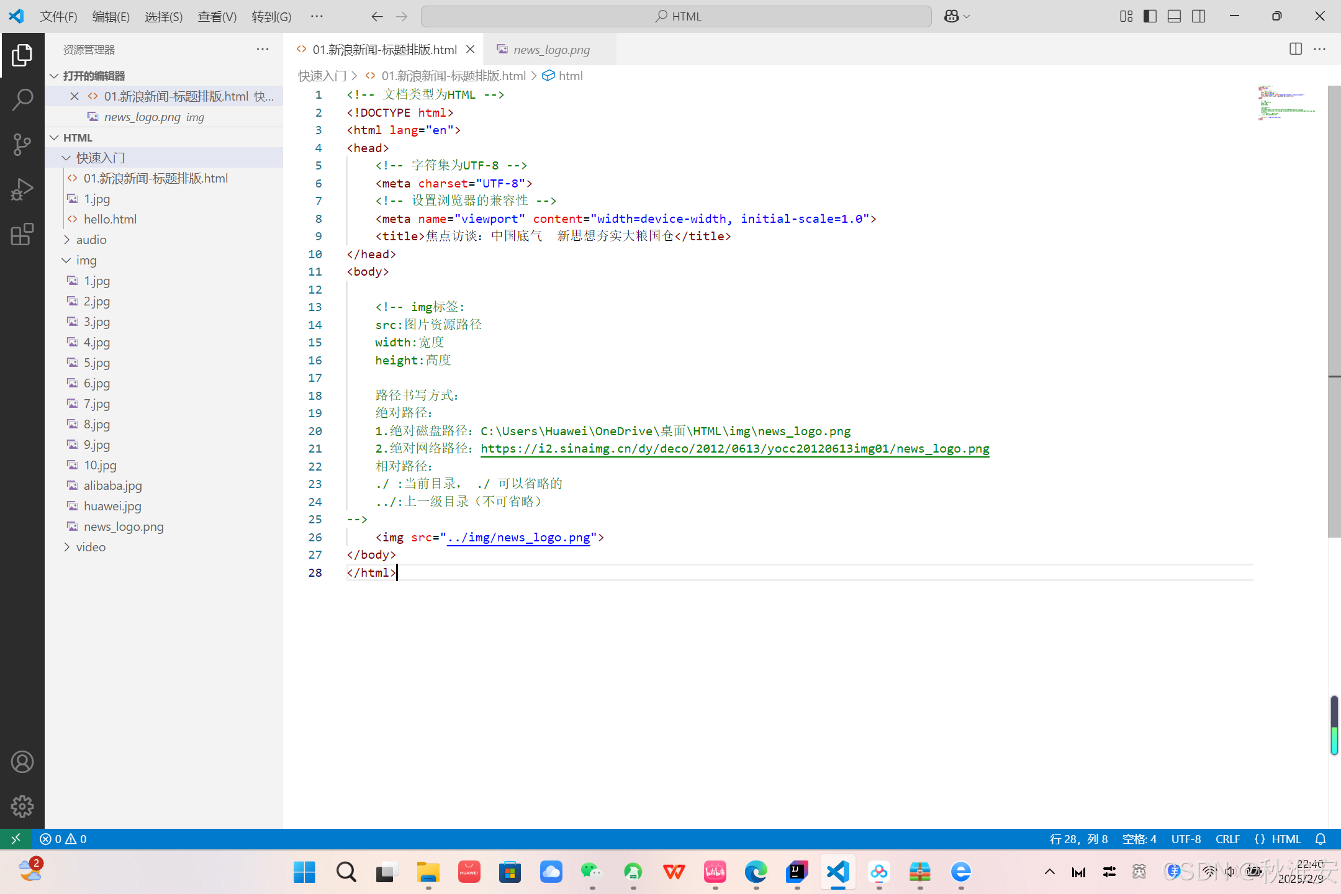Open the 查看(V) menu

coord(217,17)
